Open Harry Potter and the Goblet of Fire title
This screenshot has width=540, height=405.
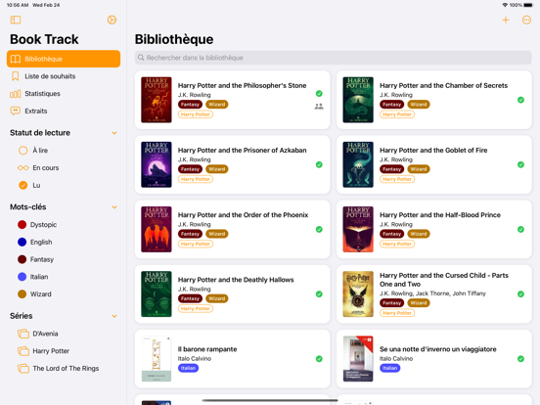(433, 150)
